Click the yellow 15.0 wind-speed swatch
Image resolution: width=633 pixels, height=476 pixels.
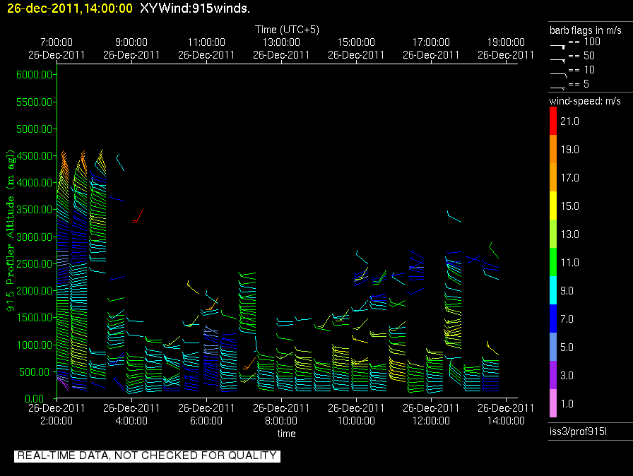pyautogui.click(x=552, y=206)
